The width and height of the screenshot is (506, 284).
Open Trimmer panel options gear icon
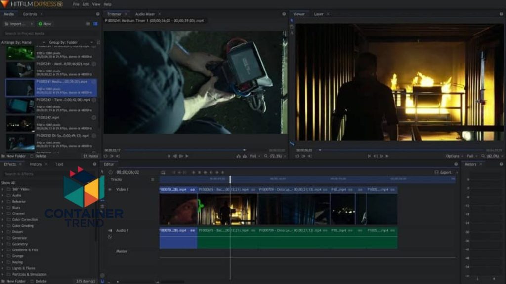click(284, 14)
